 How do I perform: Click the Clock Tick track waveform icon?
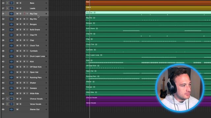coord(12,46)
